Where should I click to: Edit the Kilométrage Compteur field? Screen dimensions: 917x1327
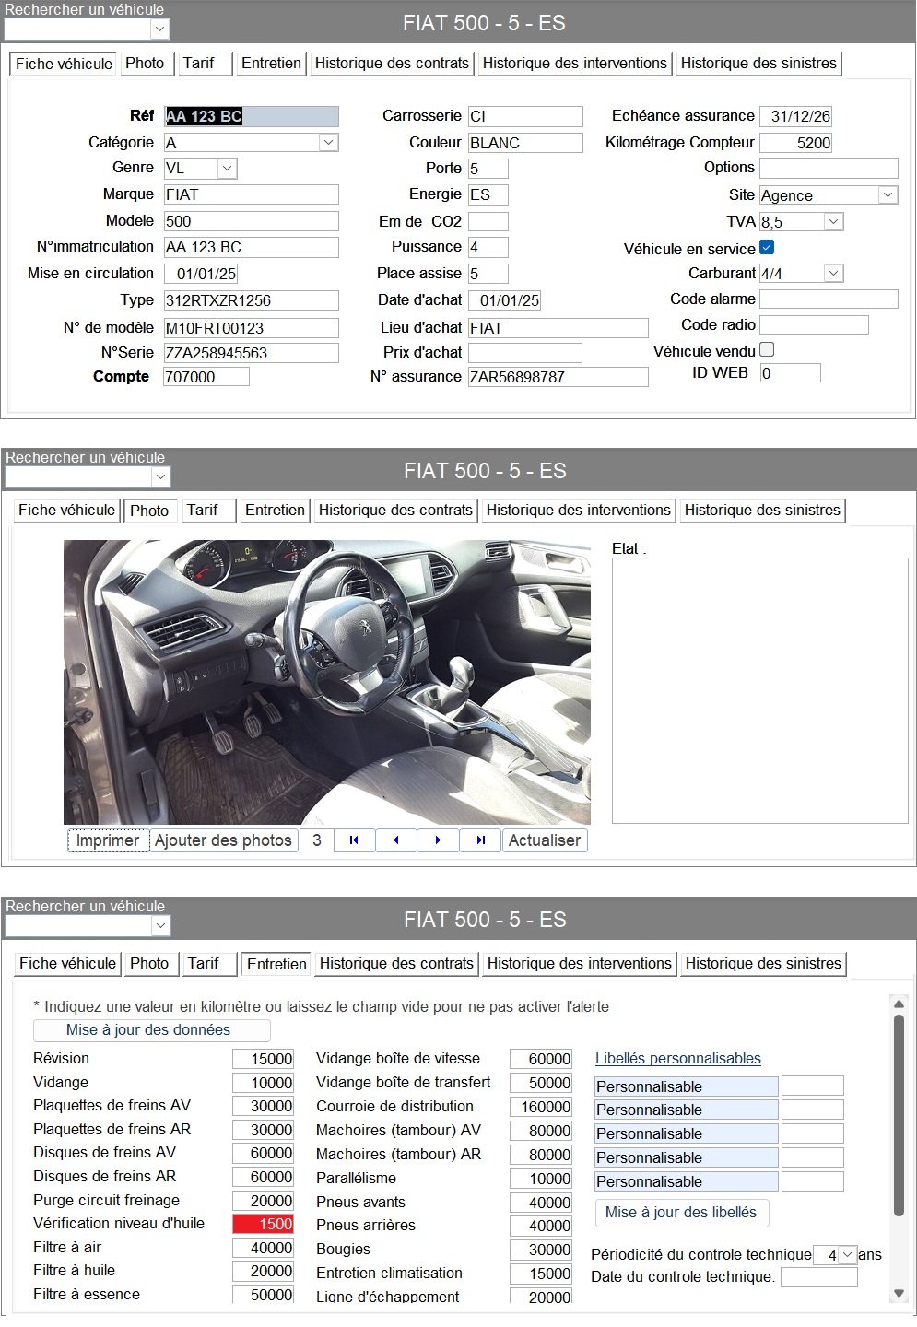(x=796, y=143)
